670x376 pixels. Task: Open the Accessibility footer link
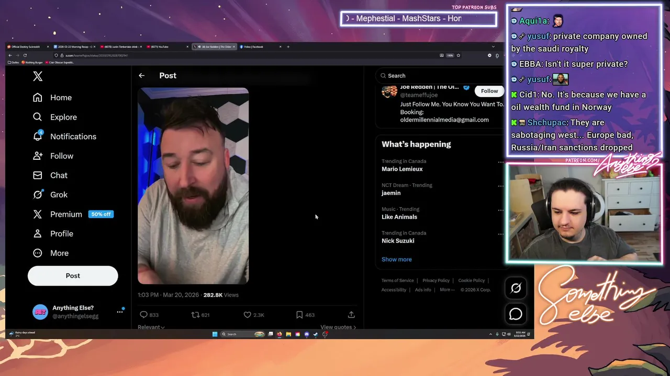point(394,290)
